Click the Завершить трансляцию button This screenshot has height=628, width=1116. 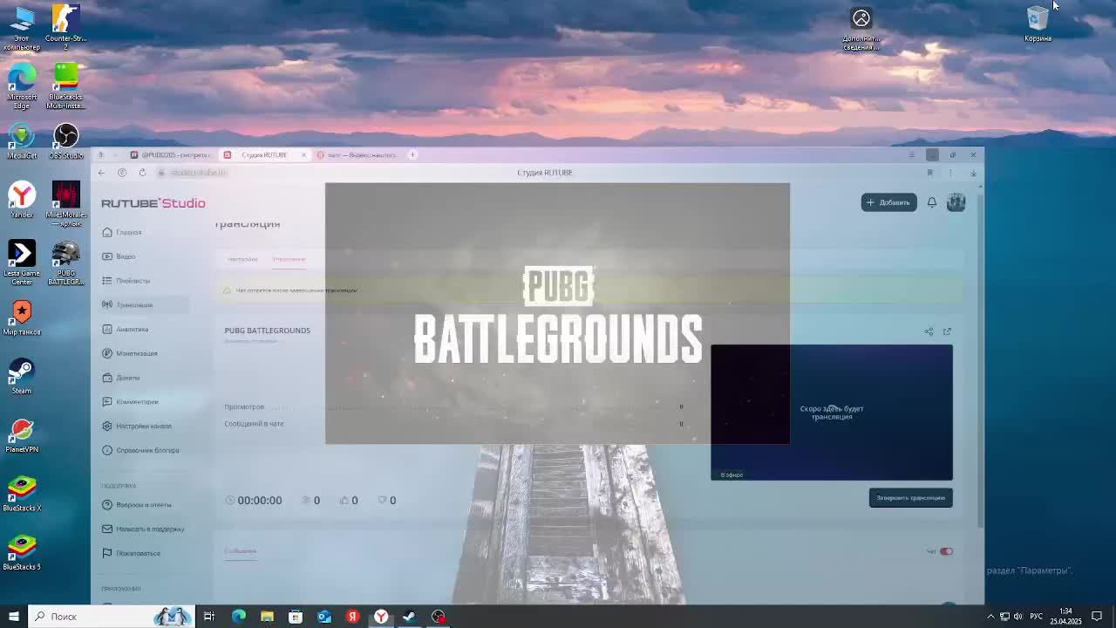click(910, 498)
